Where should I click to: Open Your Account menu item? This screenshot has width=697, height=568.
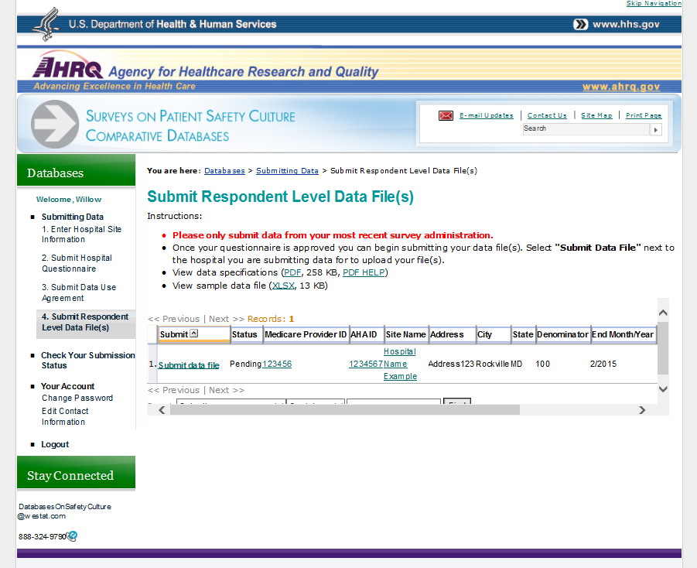point(67,386)
